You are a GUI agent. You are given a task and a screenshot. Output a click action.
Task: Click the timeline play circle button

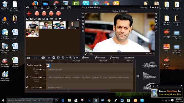(x=58, y=58)
